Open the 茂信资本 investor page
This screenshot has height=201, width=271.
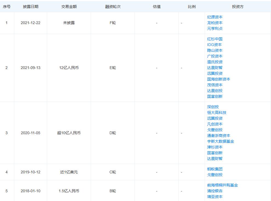(x=215, y=85)
